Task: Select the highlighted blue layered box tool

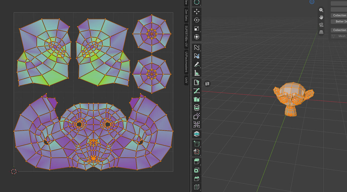Action: [197, 134]
